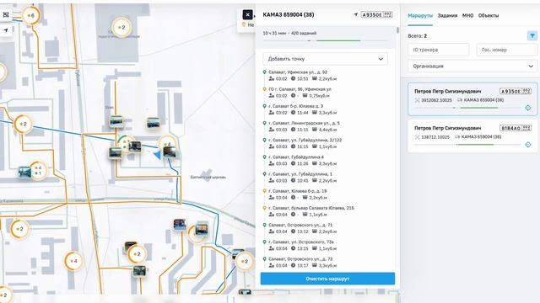Image resolution: width=540 pixels, height=303 pixels.
Task: Click pin icon for ул. Островского, 73а
Action: (x=264, y=242)
